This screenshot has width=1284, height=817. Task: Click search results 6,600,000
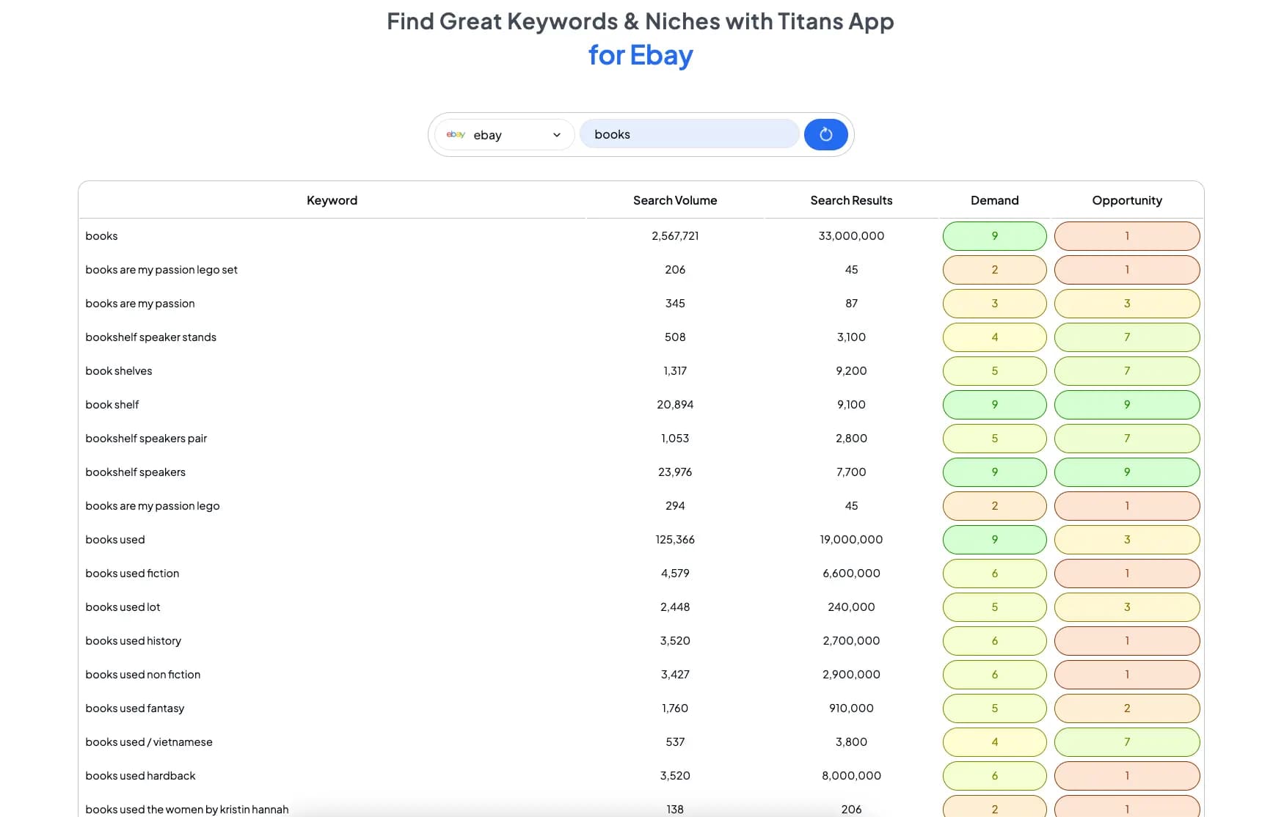click(851, 573)
